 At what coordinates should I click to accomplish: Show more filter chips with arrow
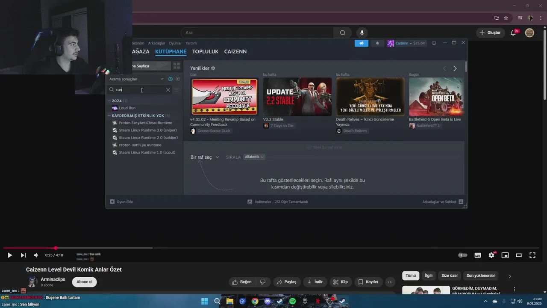pyautogui.click(x=509, y=276)
